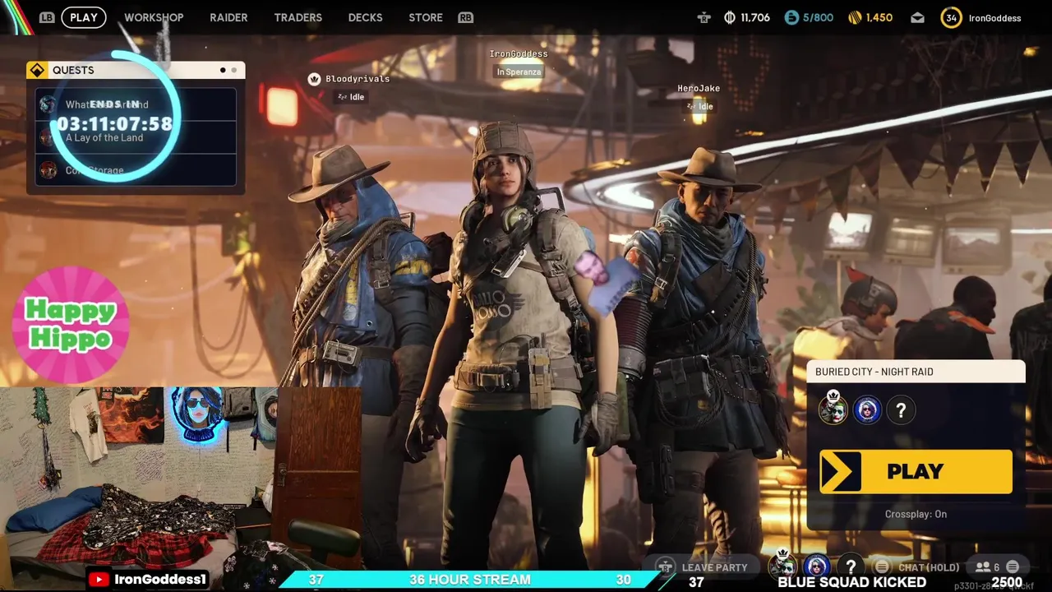The width and height of the screenshot is (1052, 592).
Task: Open the STORE tab
Action: coord(426,17)
